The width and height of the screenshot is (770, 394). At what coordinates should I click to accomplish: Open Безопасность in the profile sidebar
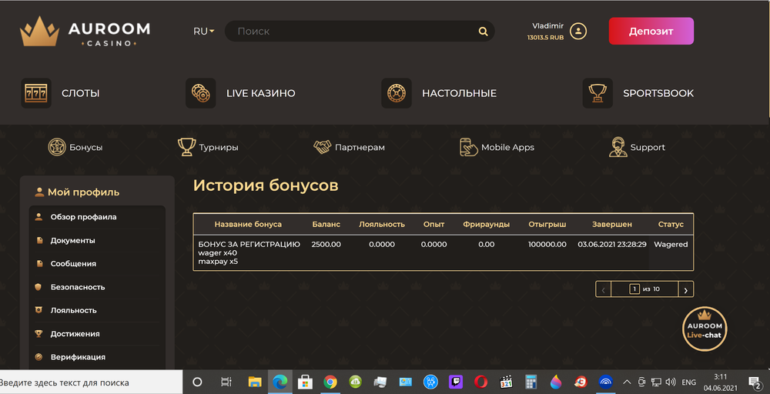(77, 287)
